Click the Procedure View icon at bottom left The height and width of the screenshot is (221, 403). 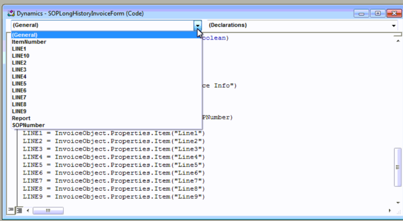tap(11, 210)
